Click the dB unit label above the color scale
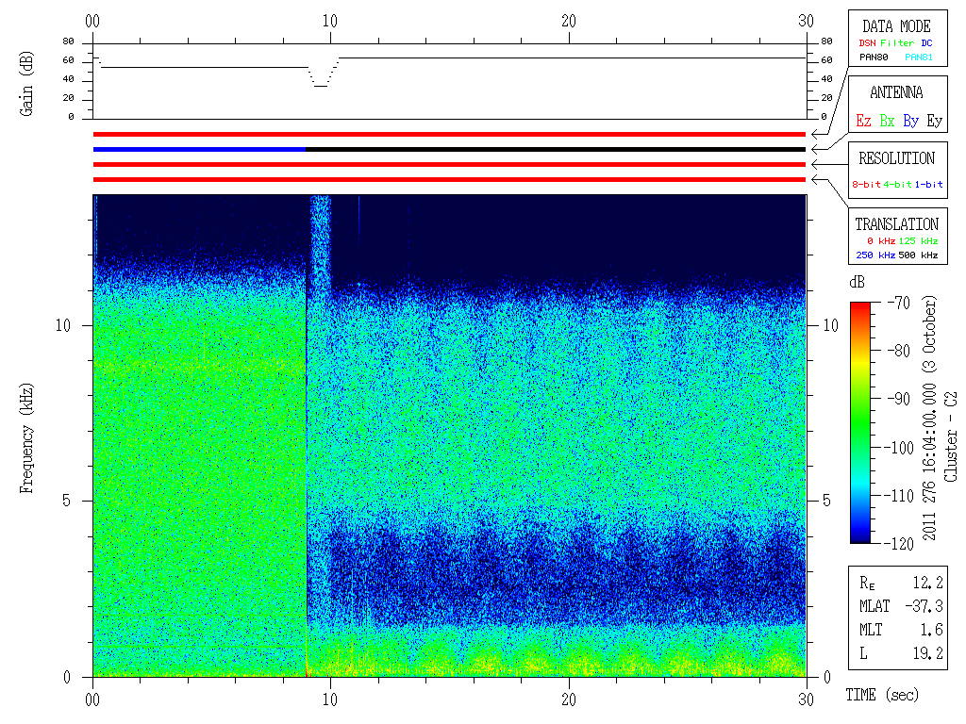 click(857, 282)
